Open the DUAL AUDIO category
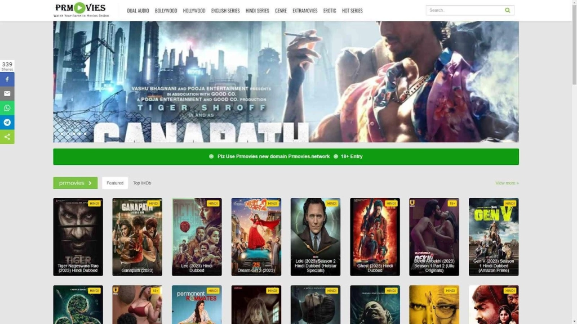577x324 pixels. [x=137, y=10]
